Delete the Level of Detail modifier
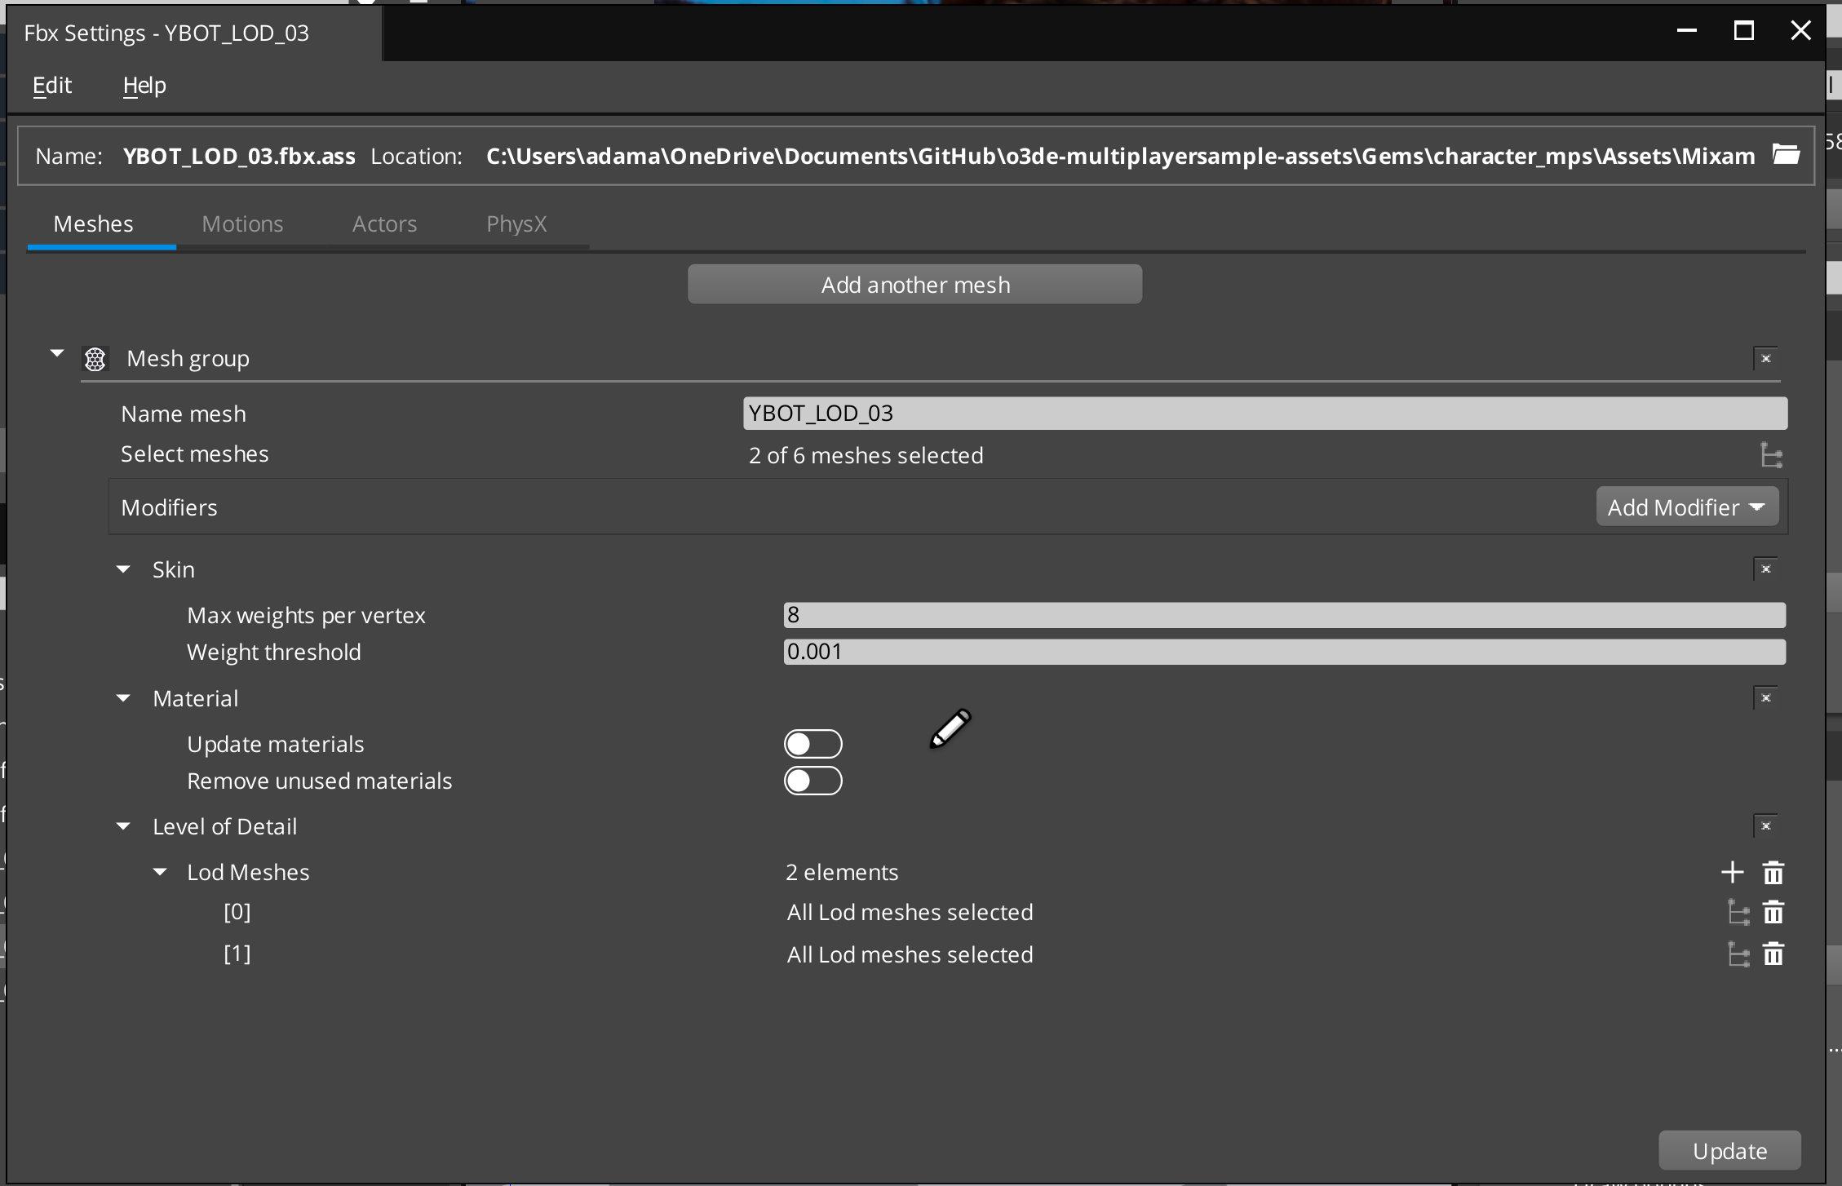The width and height of the screenshot is (1842, 1186). [1766, 825]
